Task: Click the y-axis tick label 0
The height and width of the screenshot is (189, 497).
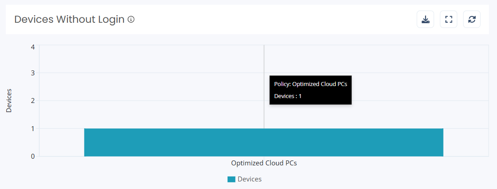Action: (x=33, y=156)
